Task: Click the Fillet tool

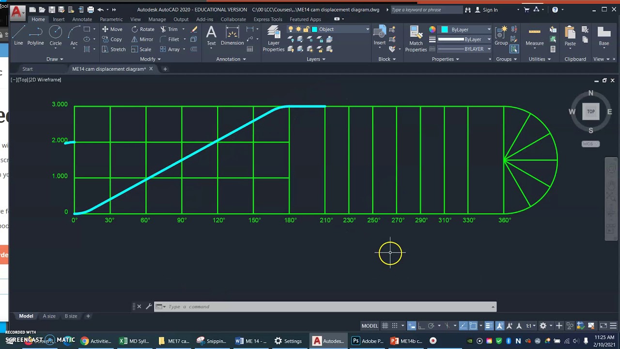Action: click(170, 39)
